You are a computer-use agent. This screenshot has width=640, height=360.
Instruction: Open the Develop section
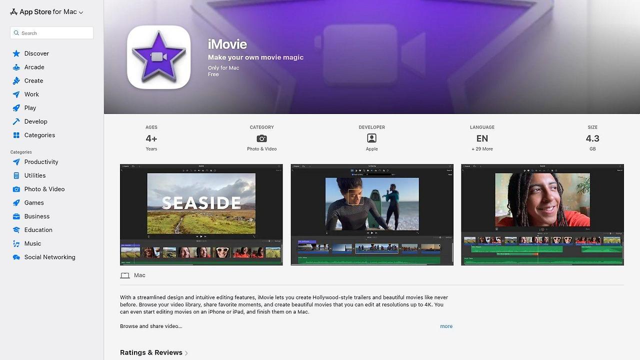[x=36, y=121]
